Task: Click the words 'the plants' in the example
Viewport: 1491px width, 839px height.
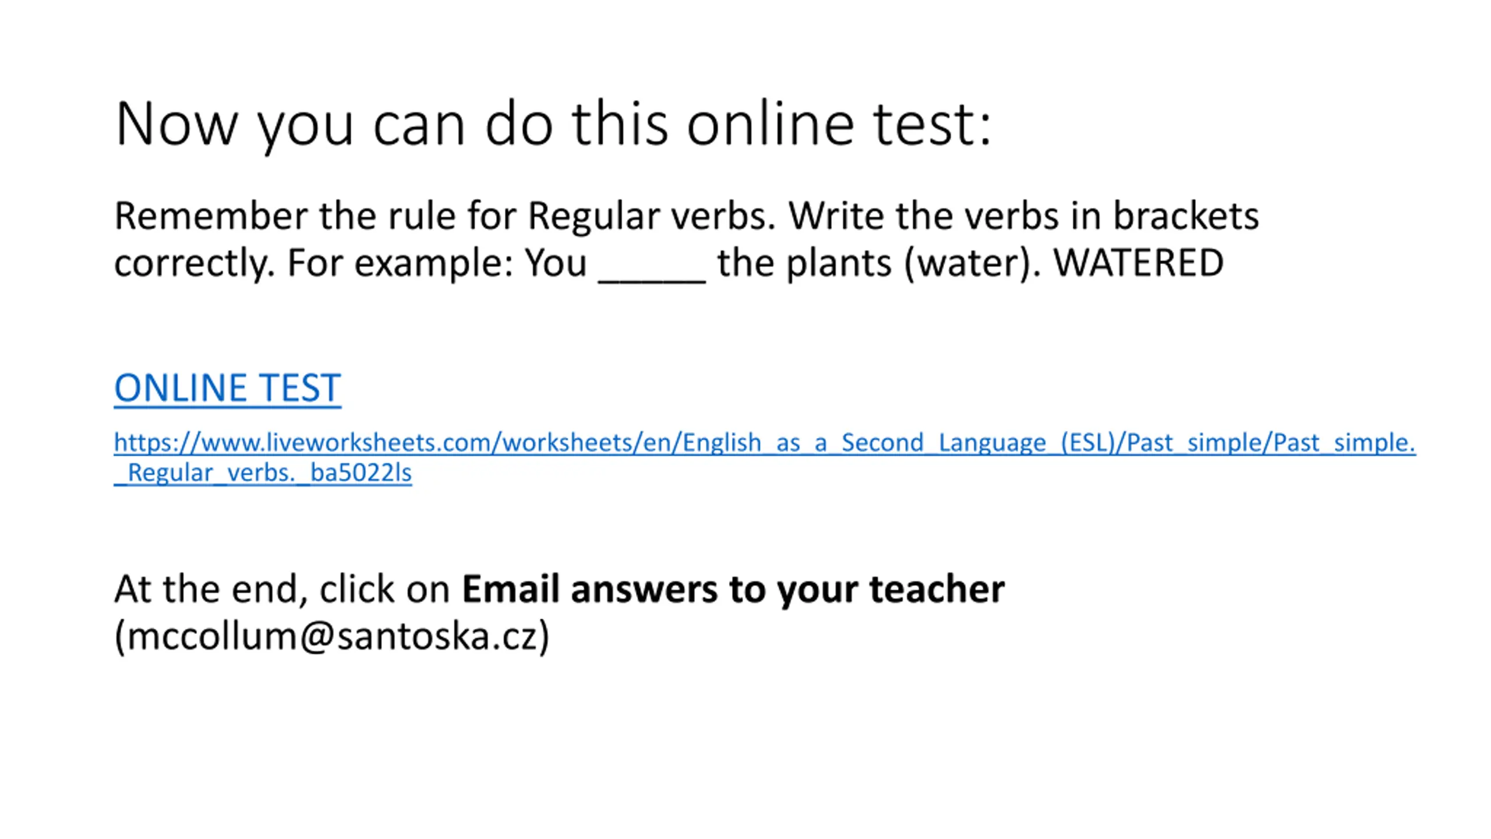Action: [x=804, y=263]
